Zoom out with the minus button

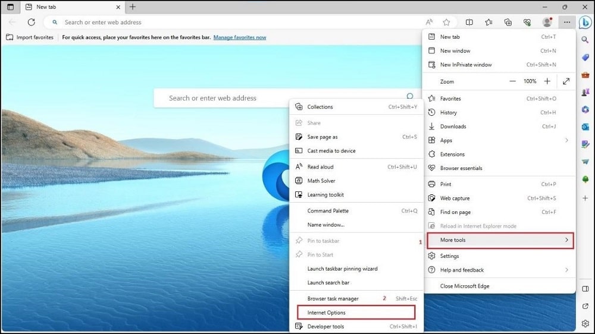(x=512, y=81)
